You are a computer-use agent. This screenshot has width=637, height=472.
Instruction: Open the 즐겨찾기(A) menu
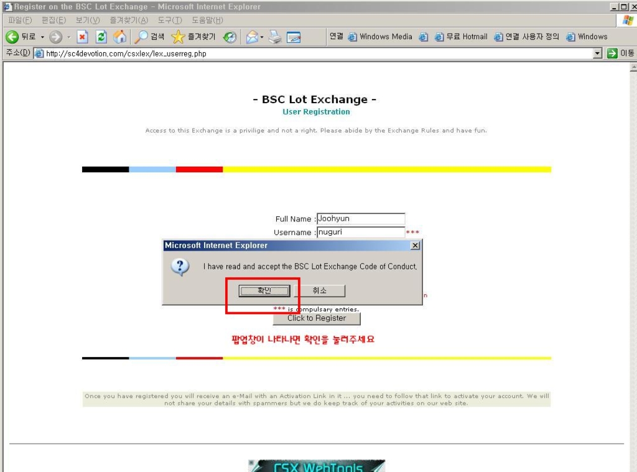click(129, 20)
